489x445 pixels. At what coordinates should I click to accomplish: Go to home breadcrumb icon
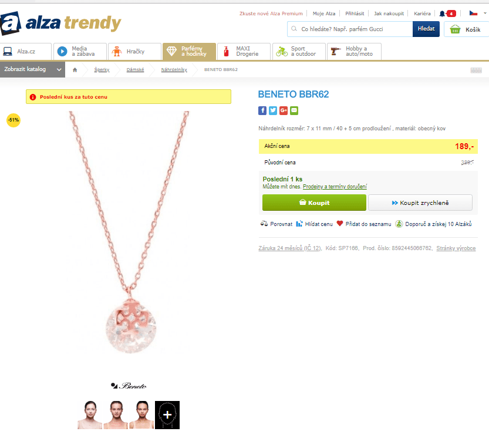point(75,69)
